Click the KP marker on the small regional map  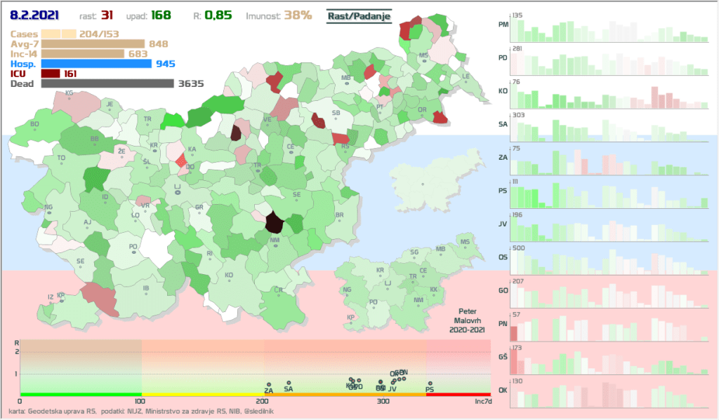click(350, 323)
